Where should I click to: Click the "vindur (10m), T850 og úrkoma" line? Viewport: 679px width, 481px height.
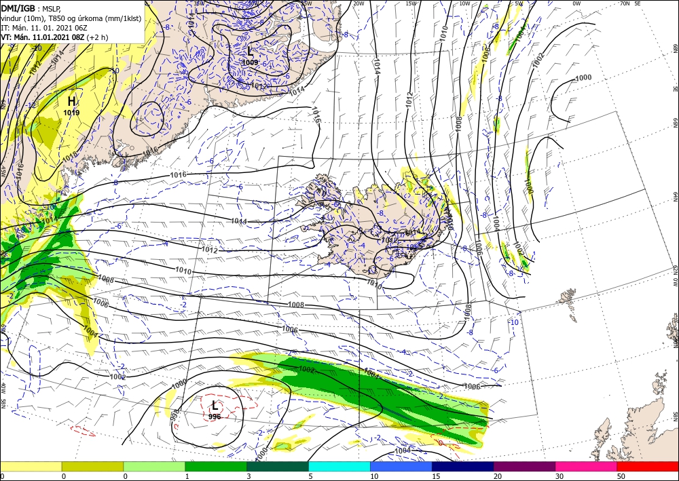pos(71,18)
